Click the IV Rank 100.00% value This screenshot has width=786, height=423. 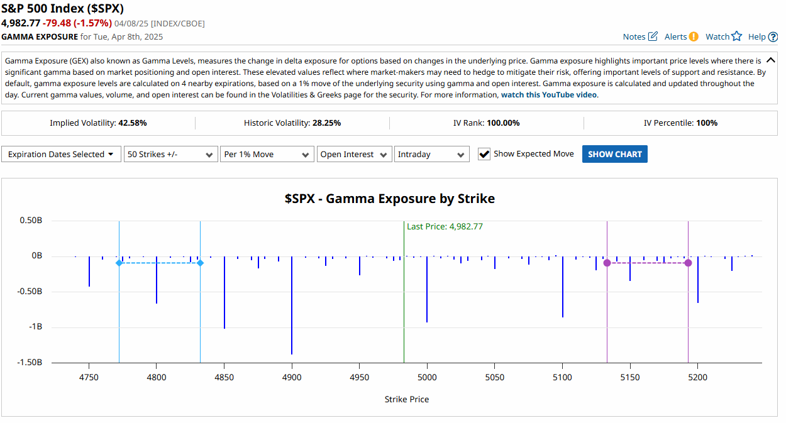pos(503,123)
